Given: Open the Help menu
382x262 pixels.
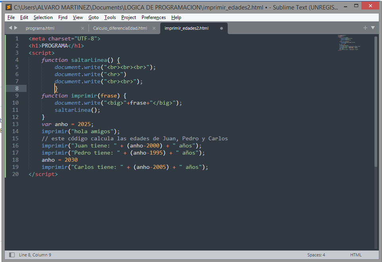Looking at the screenshot, I should [176, 17].
